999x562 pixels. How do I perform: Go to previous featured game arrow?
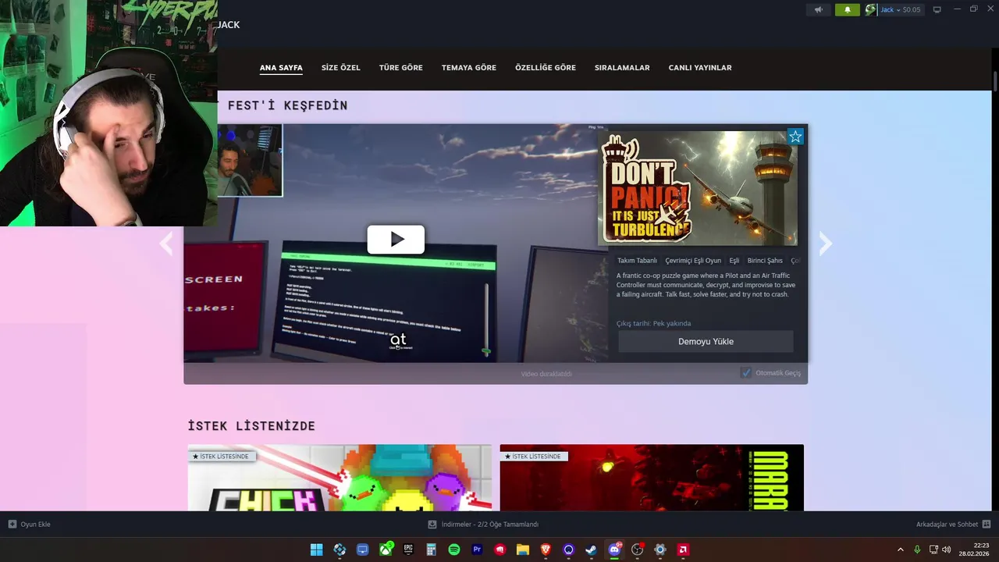click(x=166, y=244)
